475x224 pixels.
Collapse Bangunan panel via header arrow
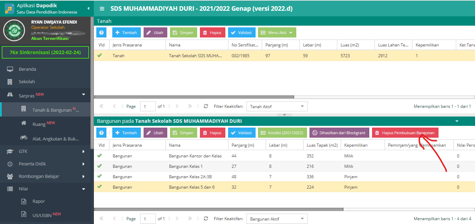pyautogui.click(x=457, y=121)
